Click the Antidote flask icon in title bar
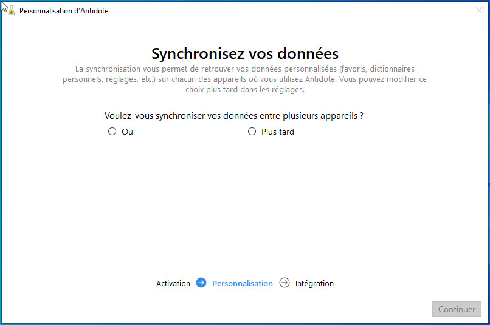490x325 pixels. click(x=12, y=11)
